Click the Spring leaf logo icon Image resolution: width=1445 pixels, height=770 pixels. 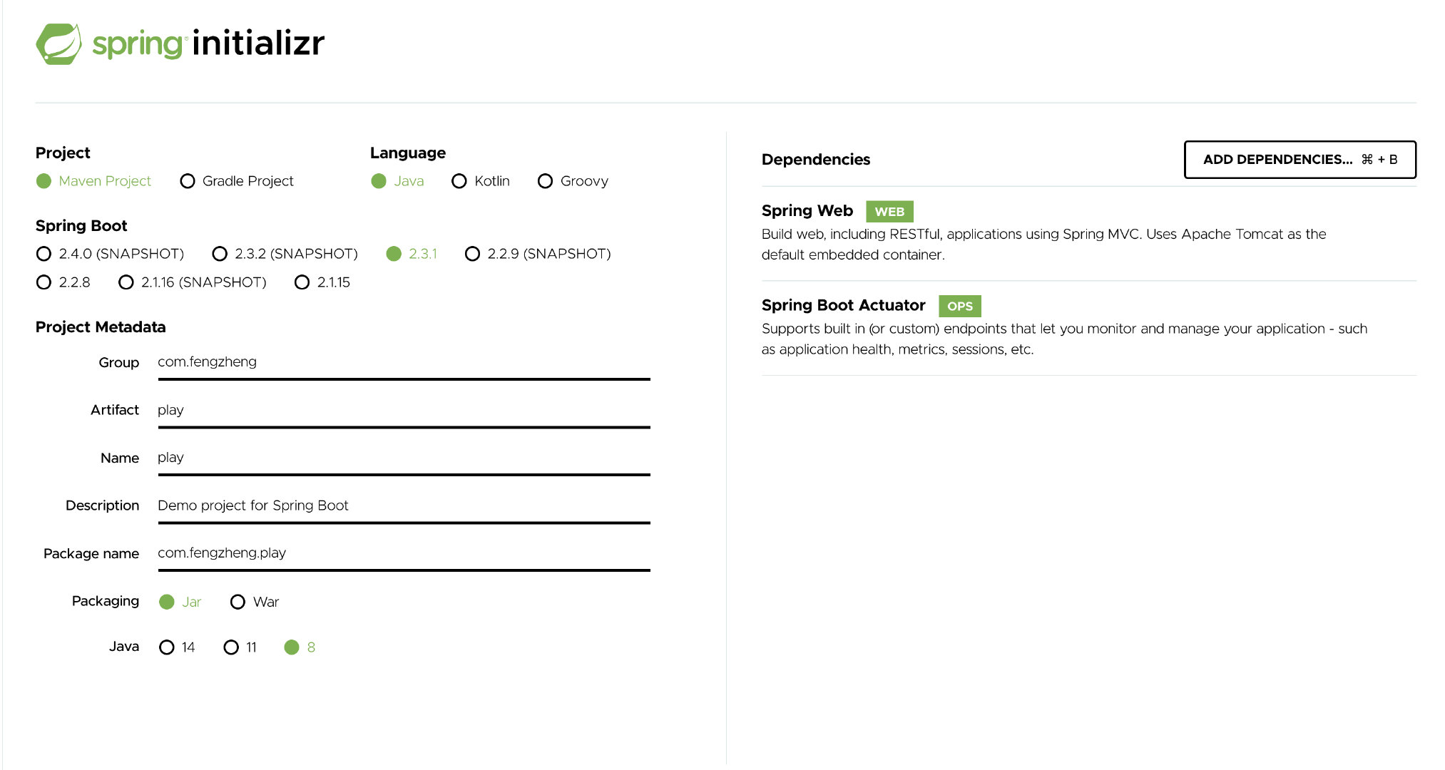pyautogui.click(x=58, y=43)
